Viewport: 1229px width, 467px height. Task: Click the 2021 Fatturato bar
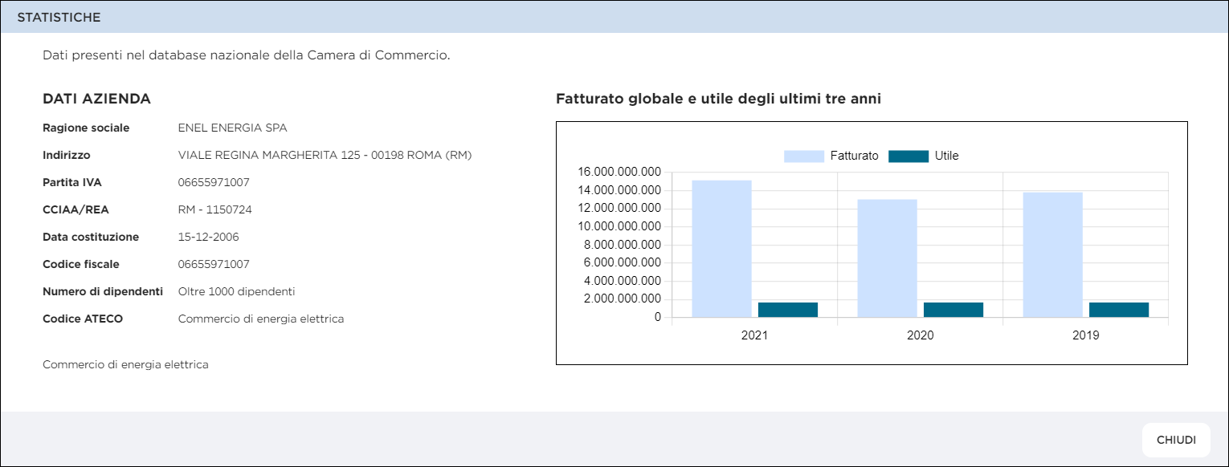[x=721, y=249]
